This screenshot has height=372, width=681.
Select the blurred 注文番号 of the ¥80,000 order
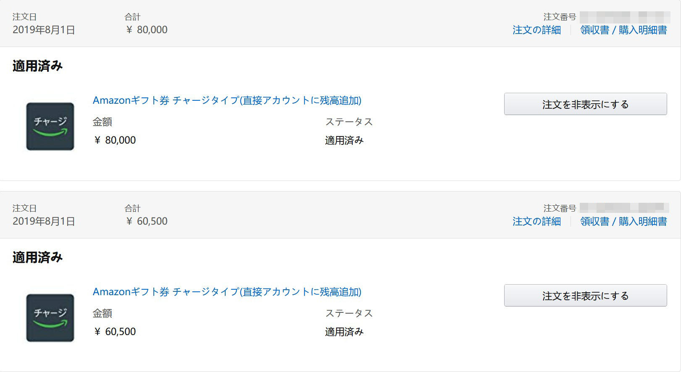point(624,17)
